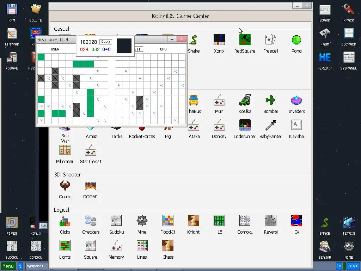Open the BOARD debug desktop icon
This screenshot has width=361, height=271.
pos(325,13)
